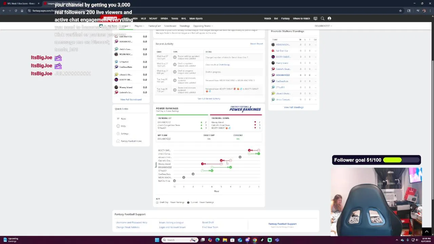
Task: Click the Issues Joining a League link
Action: coord(171,223)
